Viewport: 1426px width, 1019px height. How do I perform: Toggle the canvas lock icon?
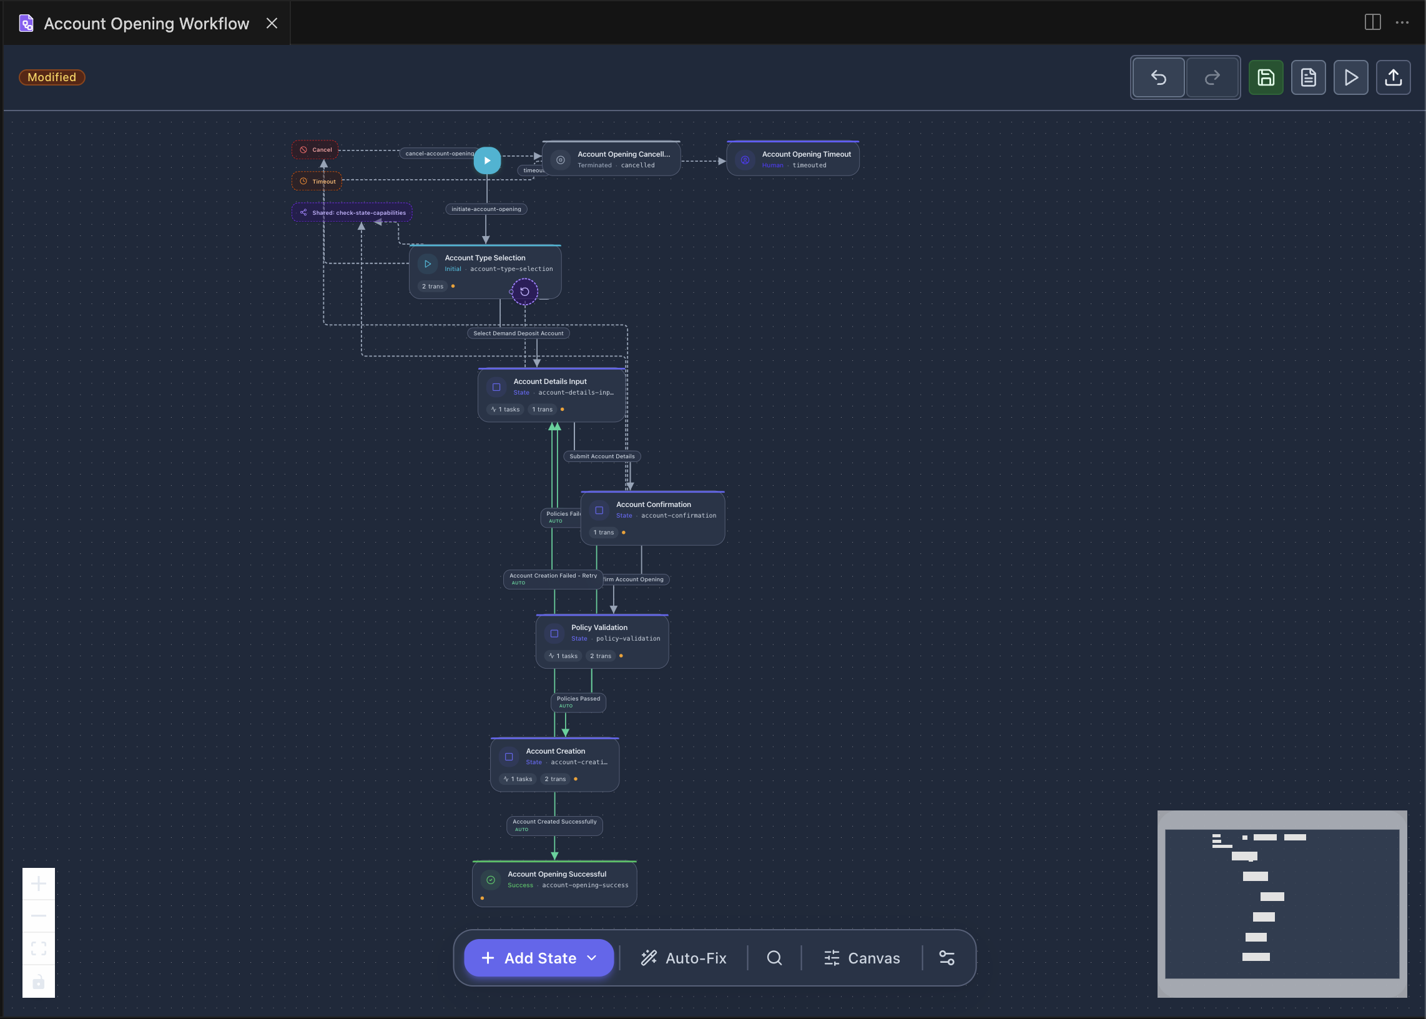(x=39, y=982)
